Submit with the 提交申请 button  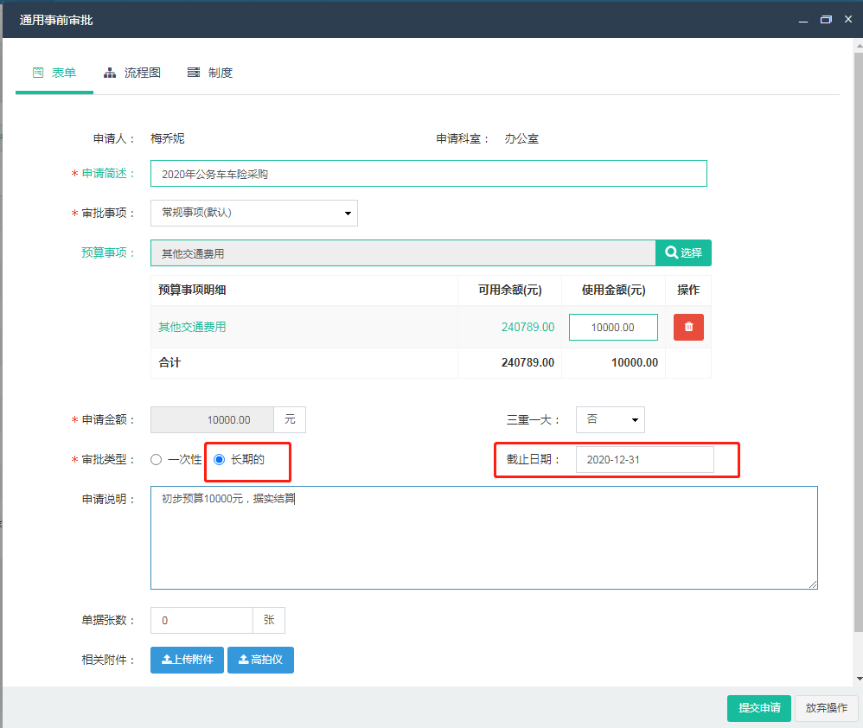759,708
